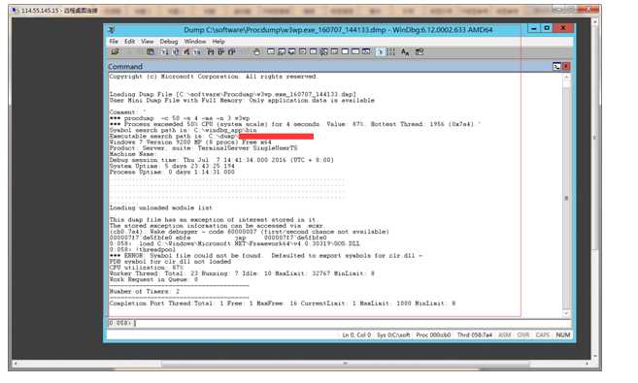Open the Disassembly window toolbar icon

coord(334,51)
